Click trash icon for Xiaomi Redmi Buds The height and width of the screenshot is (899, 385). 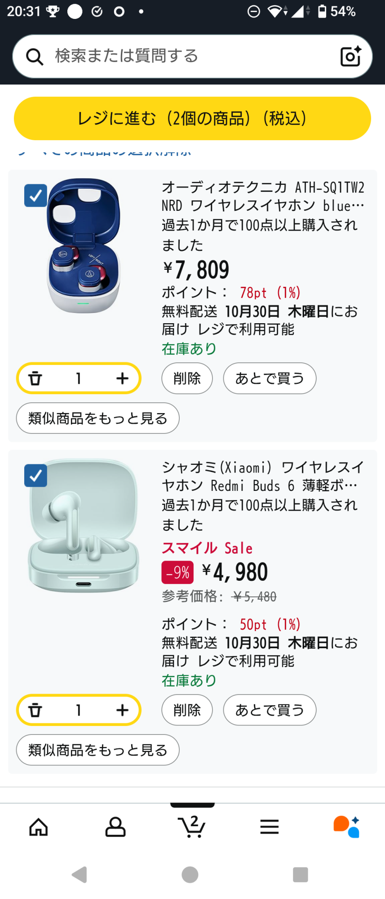coord(35,710)
